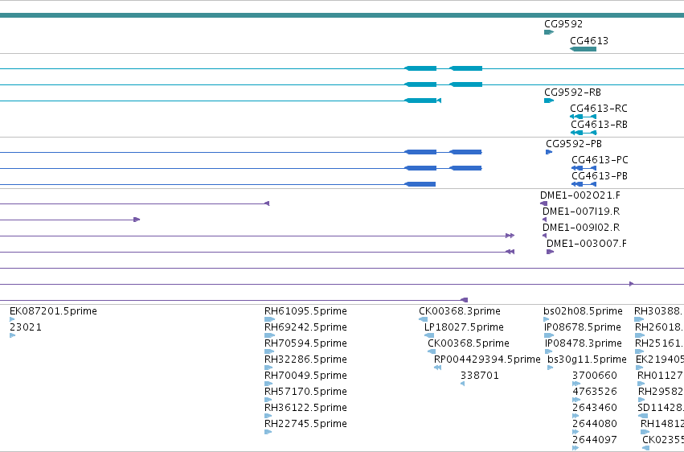Select the DME1-003O07.F label
Viewport: 684px width, 452px height.
pos(586,244)
